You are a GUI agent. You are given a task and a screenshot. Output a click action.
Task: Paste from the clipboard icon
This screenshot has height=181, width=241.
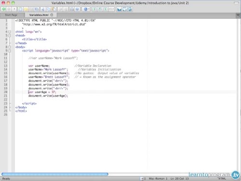click(54, 9)
